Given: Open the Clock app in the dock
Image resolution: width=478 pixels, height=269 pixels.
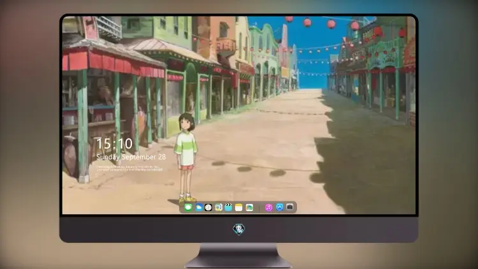Looking at the screenshot, I should point(208,207).
